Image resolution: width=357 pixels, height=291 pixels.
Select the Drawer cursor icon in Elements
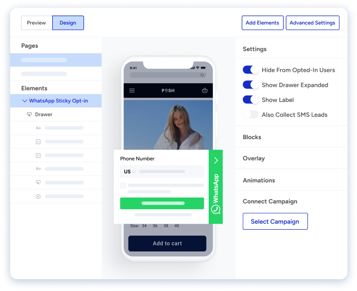[x=29, y=115]
